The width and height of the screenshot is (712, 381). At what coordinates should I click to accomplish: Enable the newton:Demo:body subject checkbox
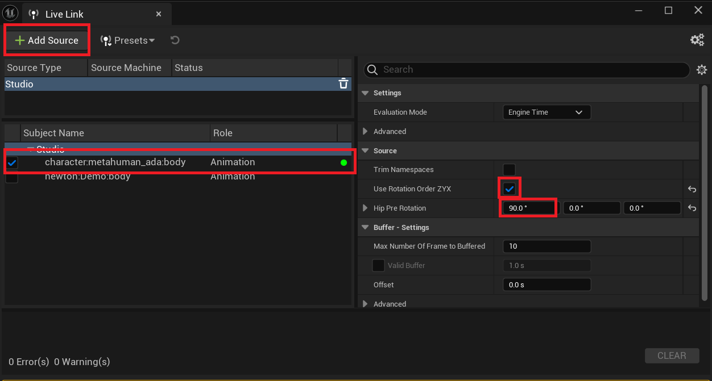point(12,177)
